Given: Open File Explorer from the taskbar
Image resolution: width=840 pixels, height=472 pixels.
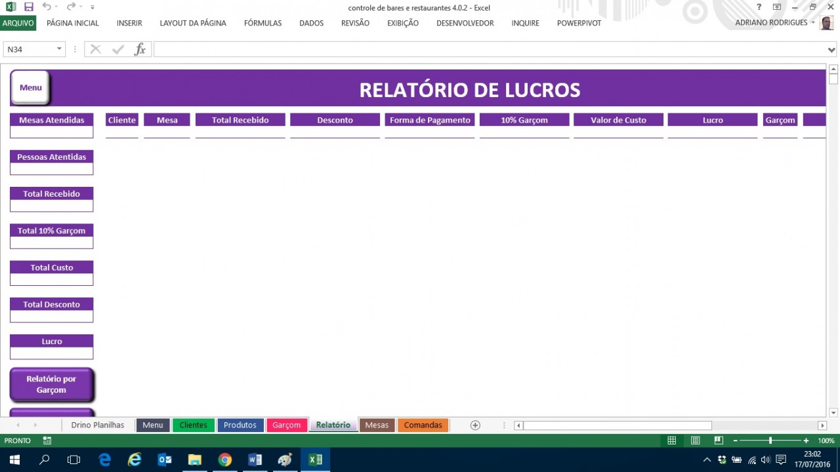Looking at the screenshot, I should pos(195,460).
